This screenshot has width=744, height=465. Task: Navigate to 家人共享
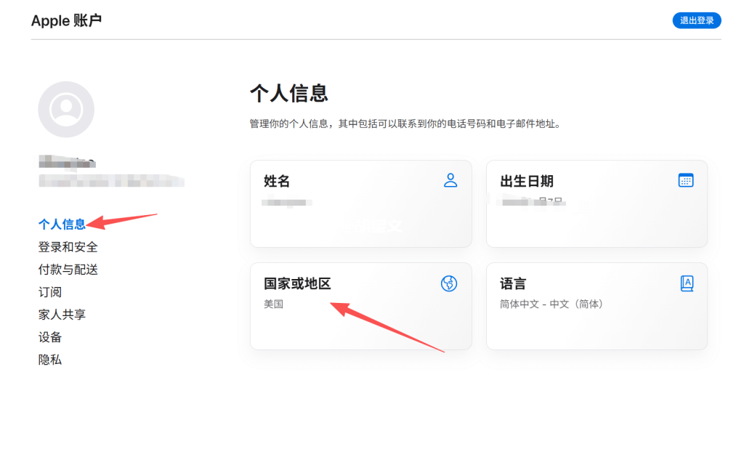pos(62,315)
